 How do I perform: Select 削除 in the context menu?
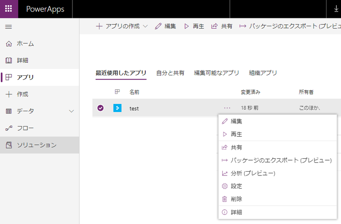click(277, 199)
